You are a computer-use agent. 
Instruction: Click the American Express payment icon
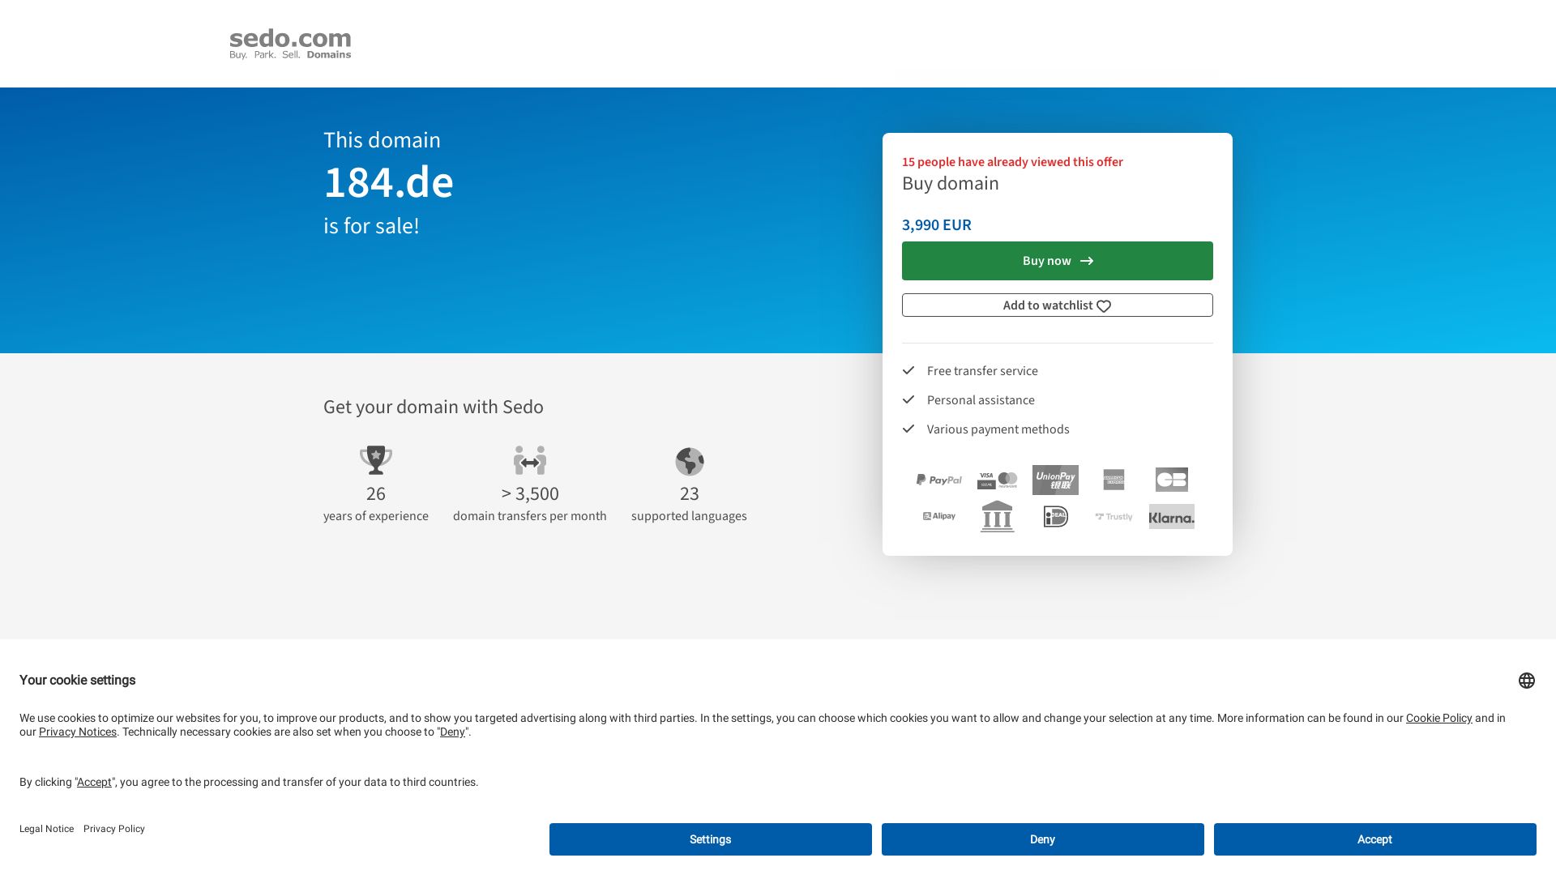(x=1114, y=480)
